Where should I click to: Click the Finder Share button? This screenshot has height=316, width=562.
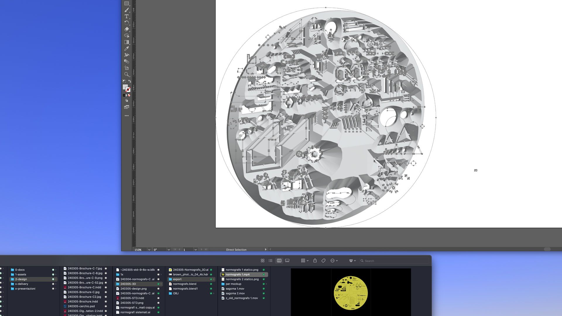coord(315,261)
